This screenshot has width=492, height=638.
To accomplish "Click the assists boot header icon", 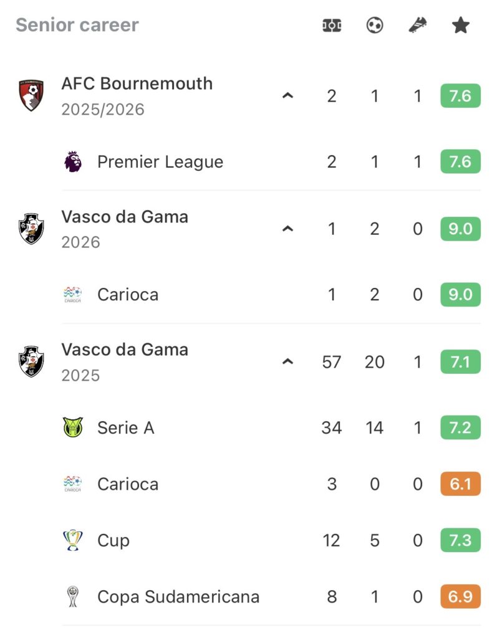I will [x=417, y=26].
